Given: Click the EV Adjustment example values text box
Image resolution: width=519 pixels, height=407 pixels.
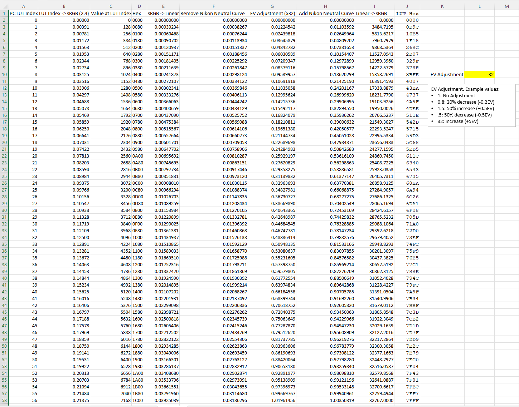Looking at the screenshot, I should coord(471,105).
